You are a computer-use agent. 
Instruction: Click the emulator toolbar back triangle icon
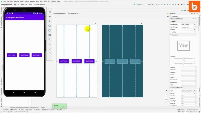coord(50,44)
